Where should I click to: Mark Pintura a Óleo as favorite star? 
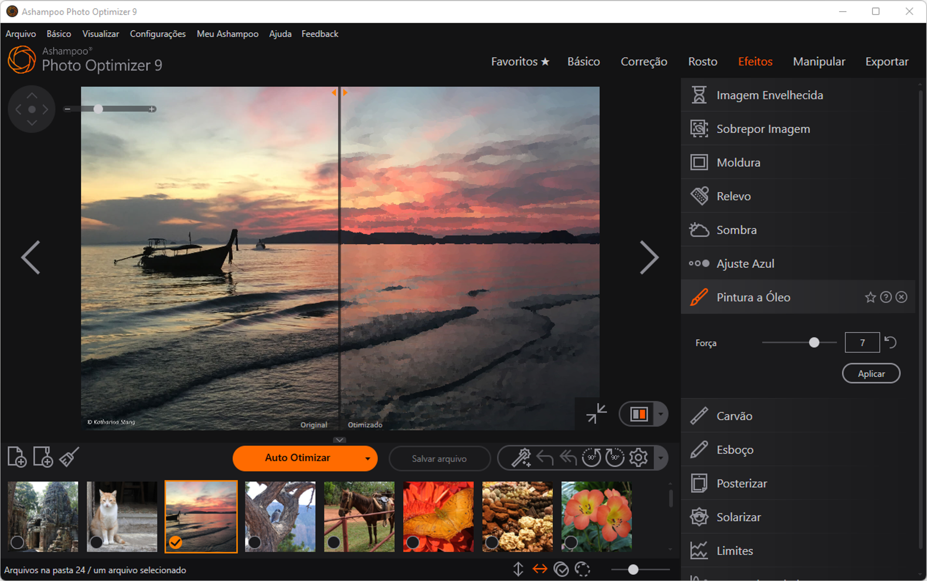[871, 297]
